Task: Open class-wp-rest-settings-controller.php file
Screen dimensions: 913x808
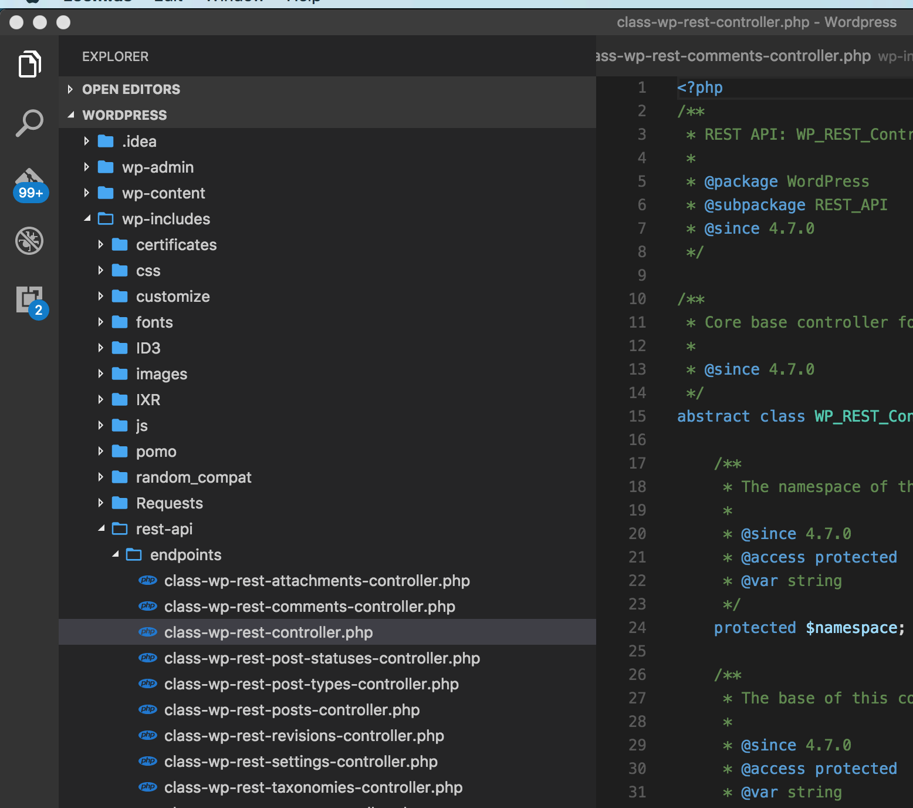Action: point(300,762)
